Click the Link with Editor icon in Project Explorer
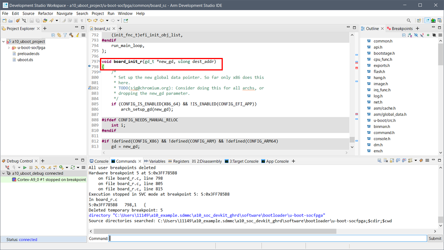 (59, 35)
